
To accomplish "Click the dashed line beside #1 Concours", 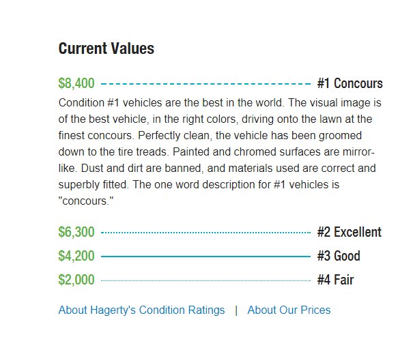I will (x=206, y=83).
